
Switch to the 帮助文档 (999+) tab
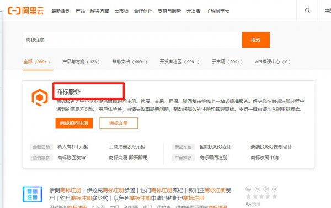130,62
